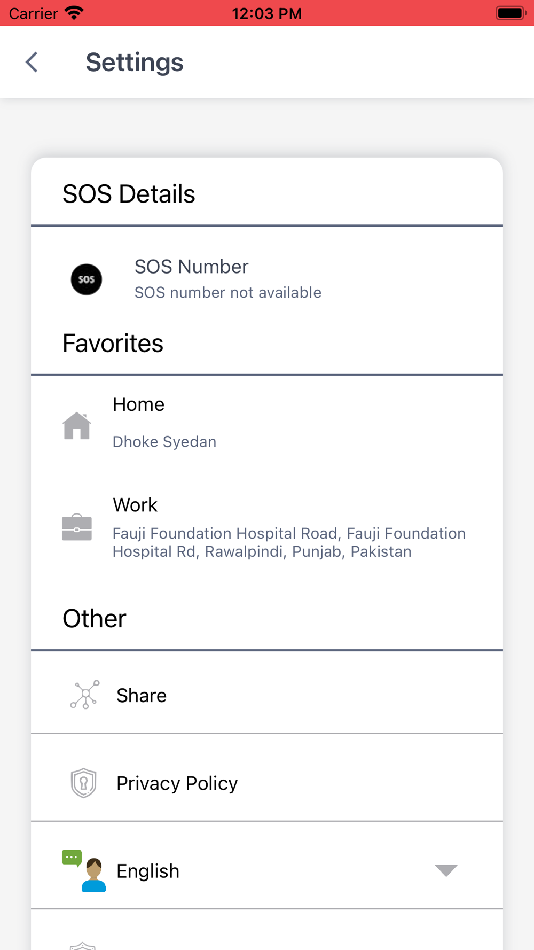Tap the Share network icon

(85, 695)
